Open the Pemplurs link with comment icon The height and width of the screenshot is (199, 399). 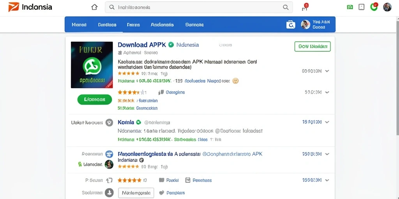[x=176, y=193]
